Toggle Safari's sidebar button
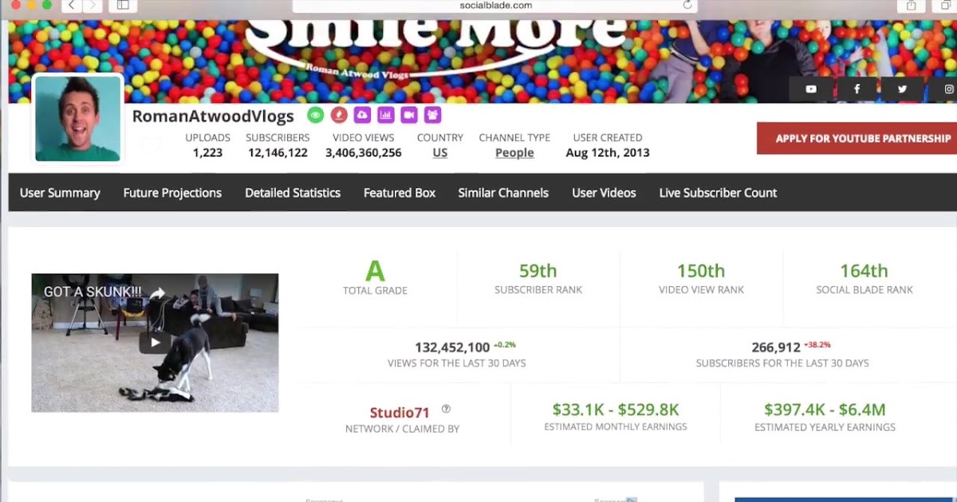This screenshot has height=502, width=957. [123, 5]
